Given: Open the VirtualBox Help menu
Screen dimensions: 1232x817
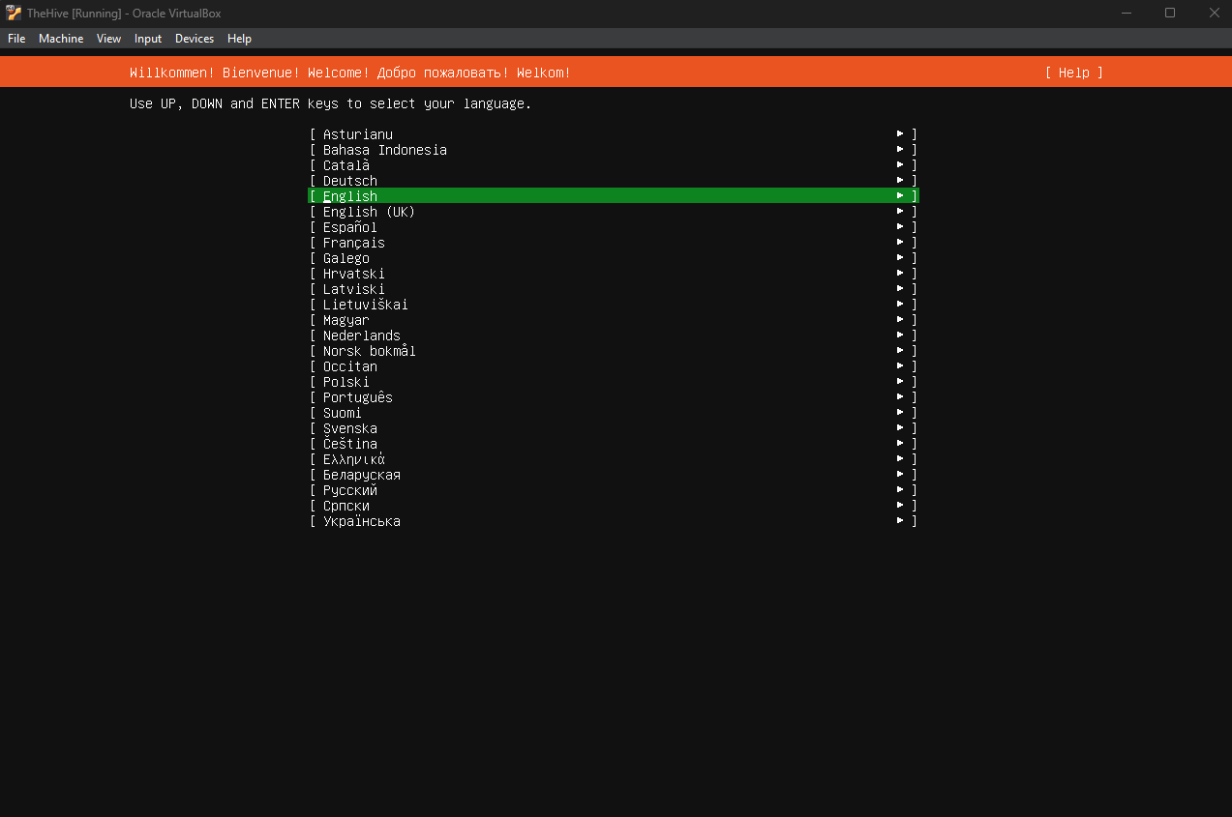Looking at the screenshot, I should coord(239,39).
